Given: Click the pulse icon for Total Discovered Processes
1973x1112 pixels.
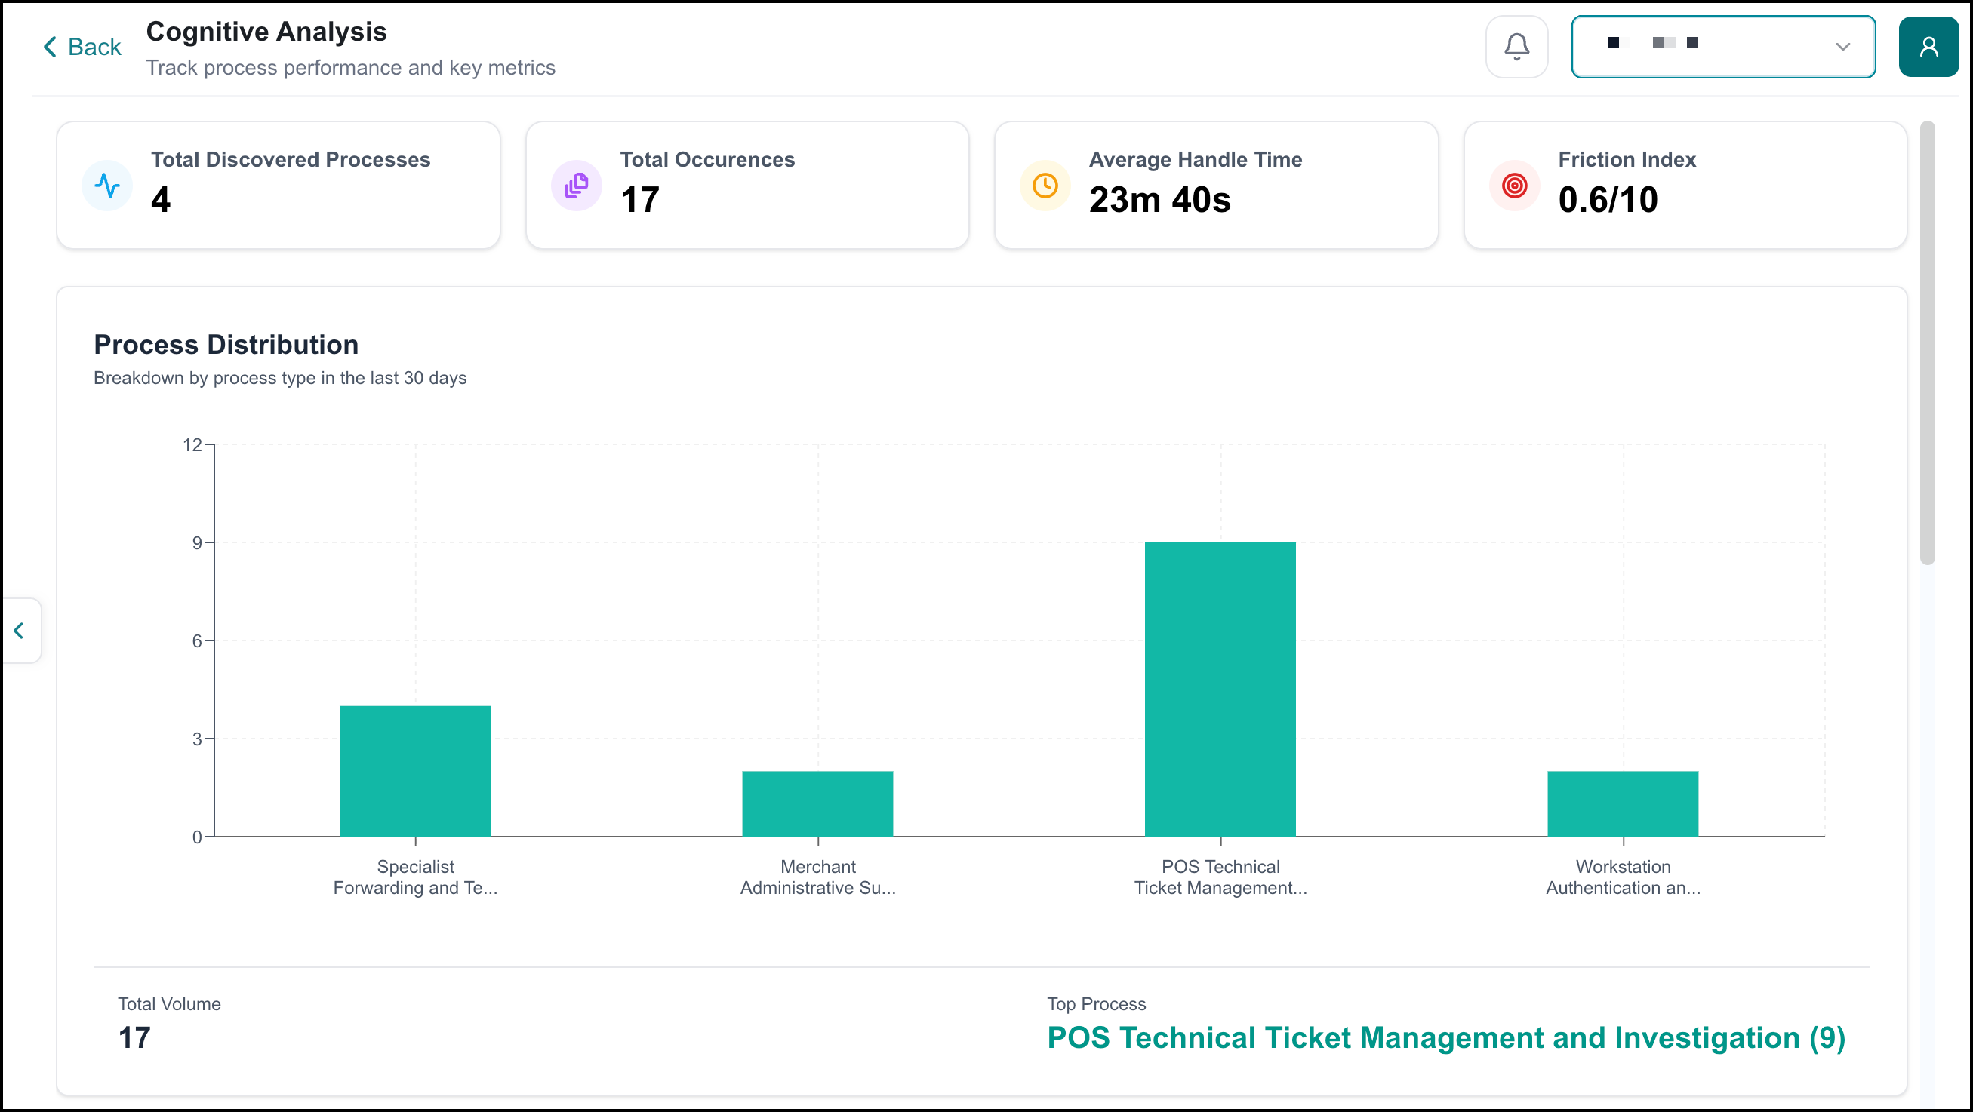Looking at the screenshot, I should tap(107, 185).
